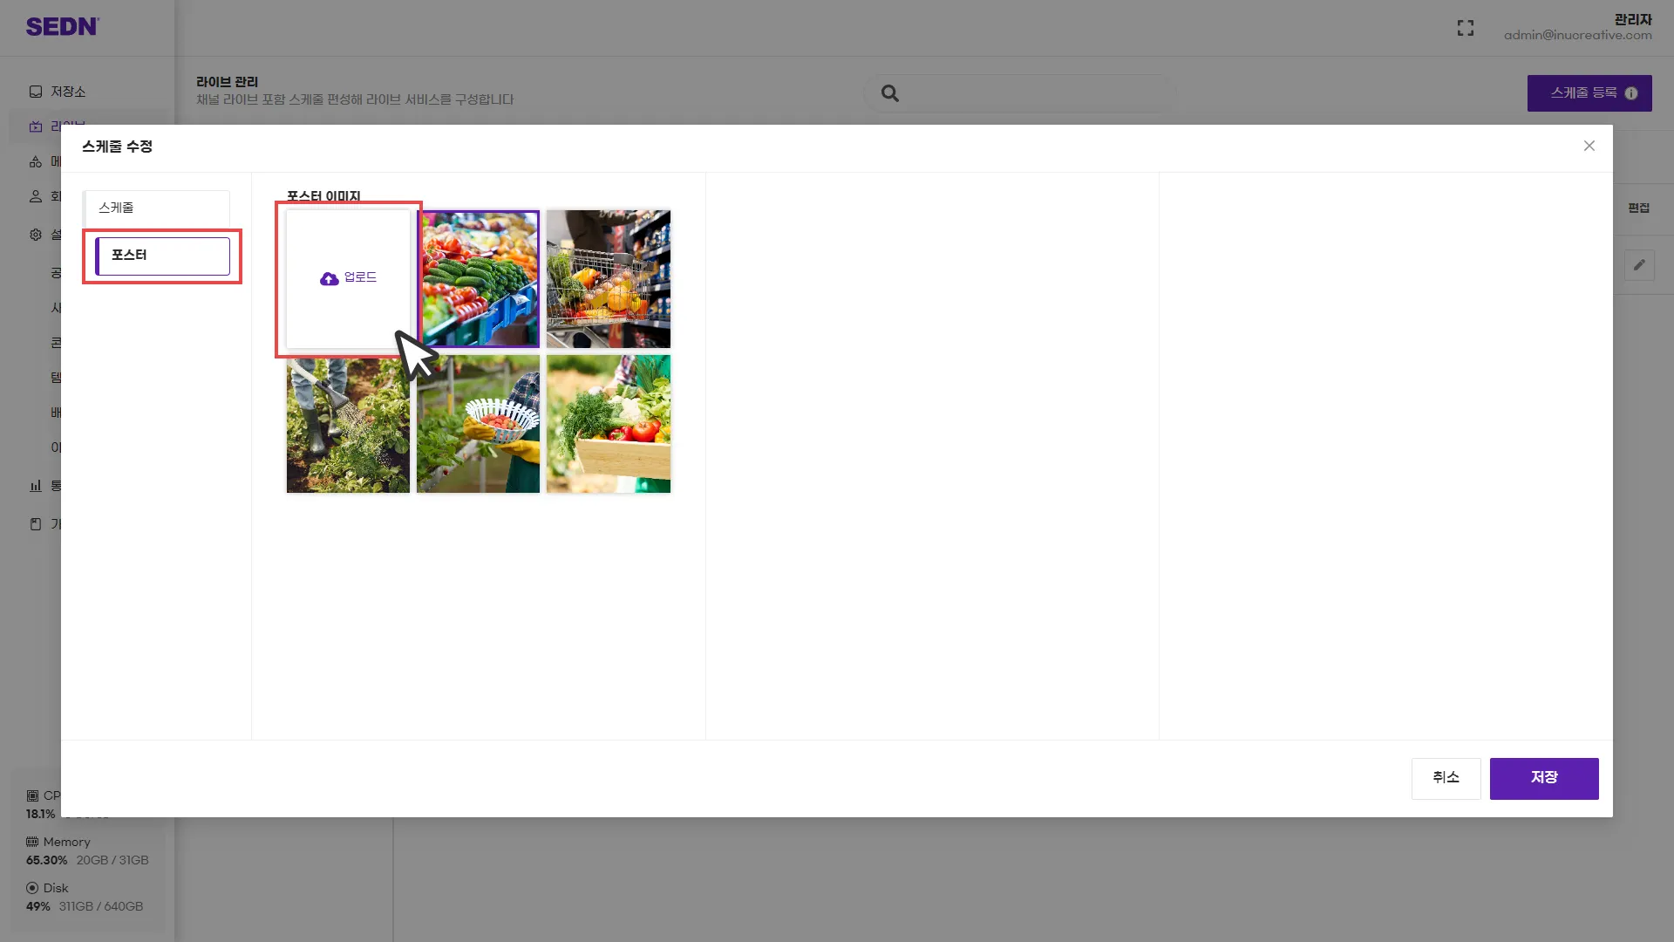Choose the vegetable crate poster image

click(x=609, y=424)
